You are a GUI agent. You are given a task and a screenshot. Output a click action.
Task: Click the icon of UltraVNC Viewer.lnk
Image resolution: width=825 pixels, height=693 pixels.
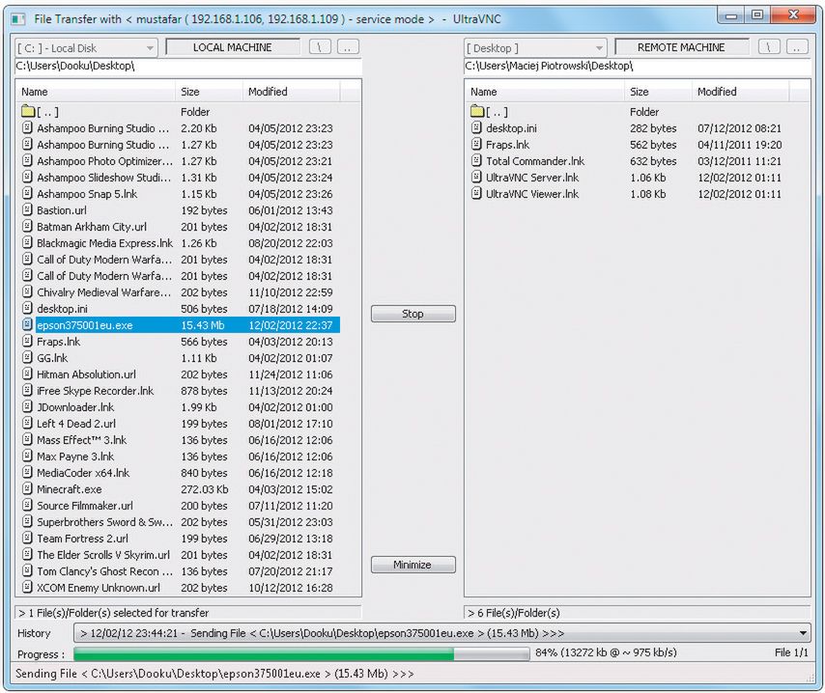pyautogui.click(x=476, y=193)
